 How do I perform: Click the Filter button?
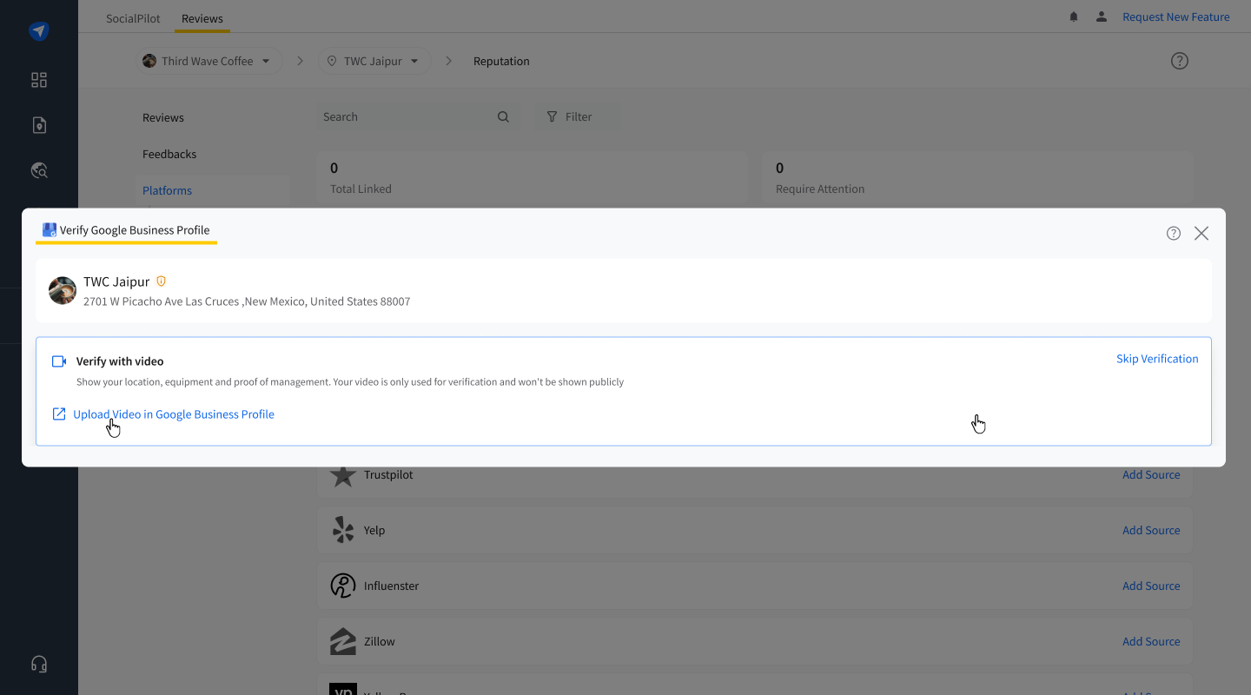pyautogui.click(x=577, y=116)
